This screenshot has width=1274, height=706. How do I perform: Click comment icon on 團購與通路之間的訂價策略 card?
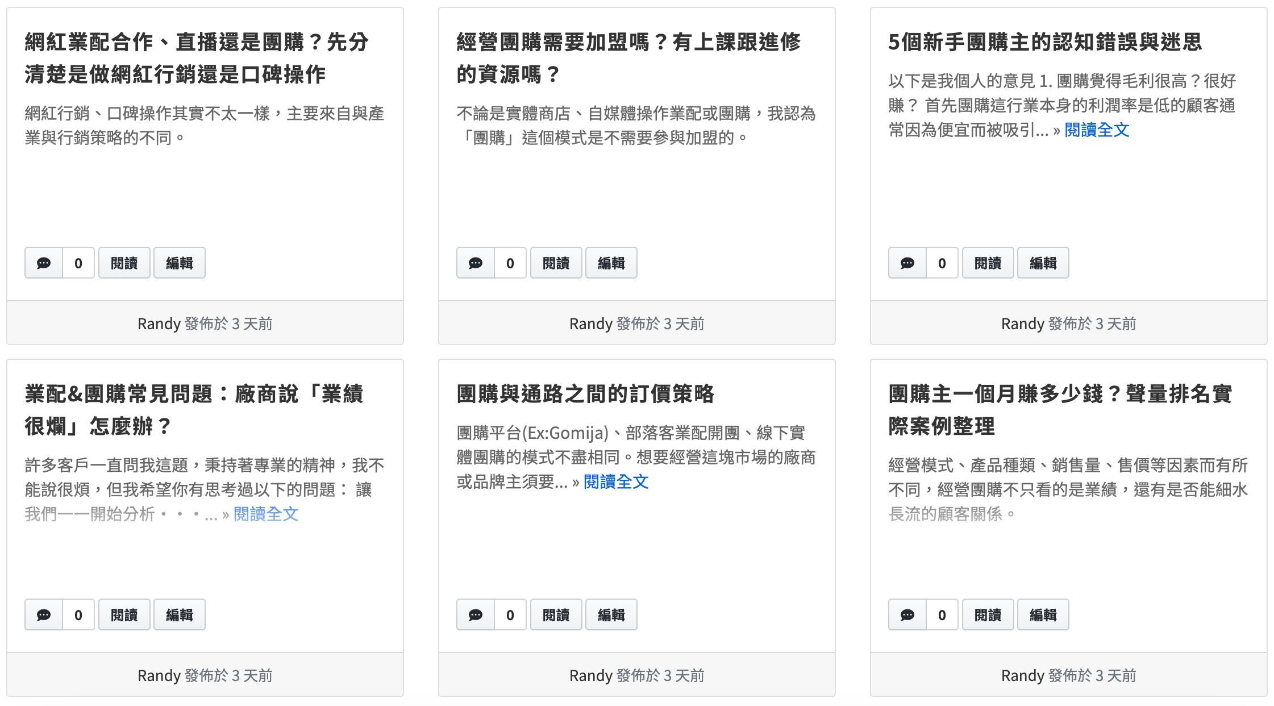tap(476, 615)
